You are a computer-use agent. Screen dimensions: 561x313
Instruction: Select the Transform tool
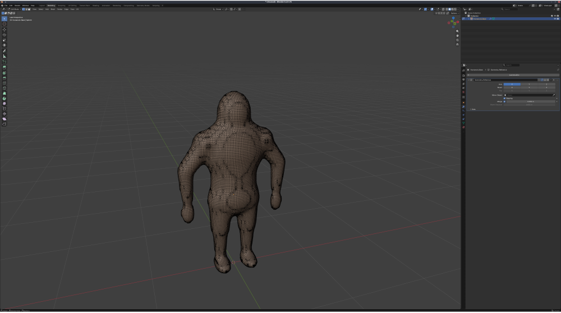click(4, 45)
